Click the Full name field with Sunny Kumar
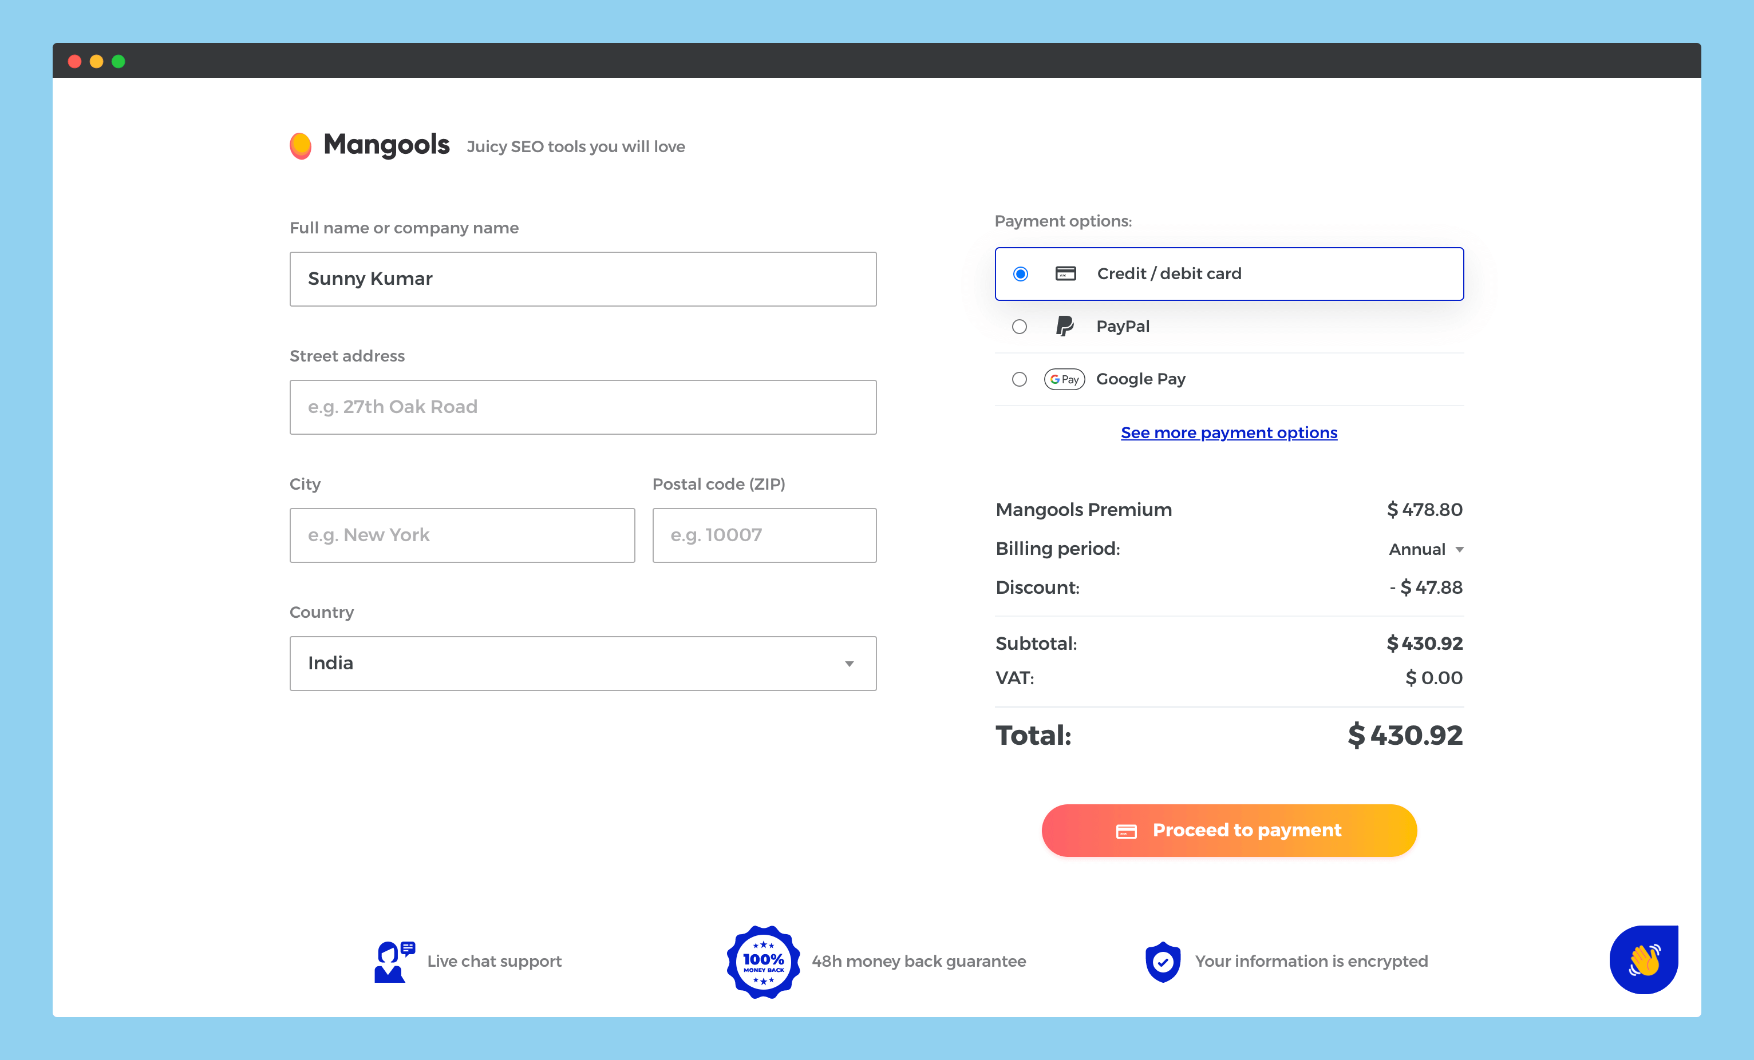1754x1060 pixels. [582, 279]
